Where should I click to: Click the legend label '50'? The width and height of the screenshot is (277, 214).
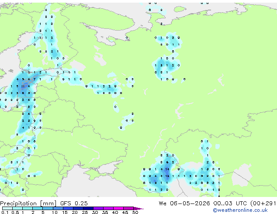click(135, 212)
